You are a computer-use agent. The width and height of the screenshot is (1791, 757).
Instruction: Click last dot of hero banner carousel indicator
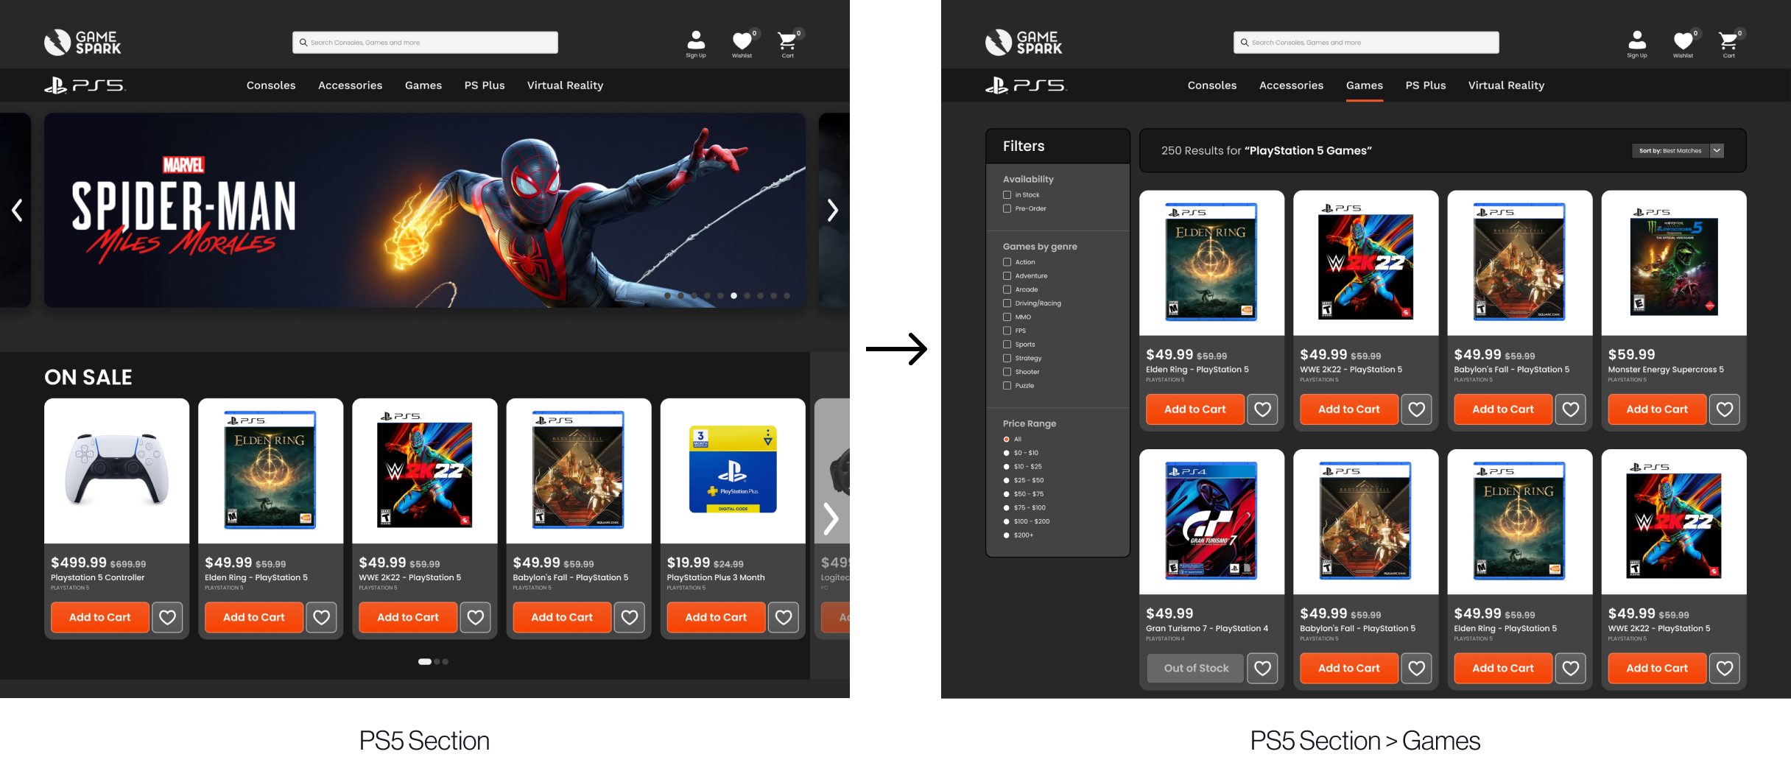[787, 295]
